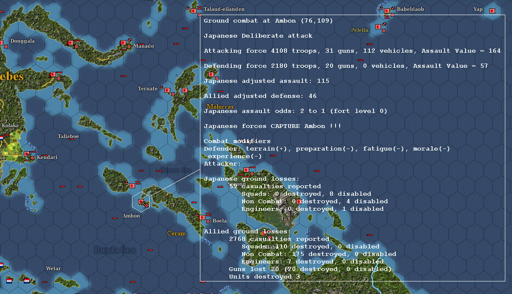
Task: Click the Ceram island label
Action: pyautogui.click(x=176, y=233)
